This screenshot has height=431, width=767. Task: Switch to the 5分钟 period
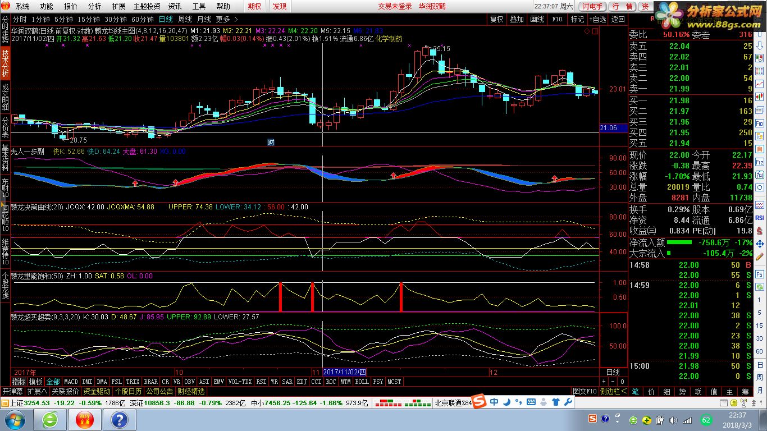pyautogui.click(x=63, y=19)
